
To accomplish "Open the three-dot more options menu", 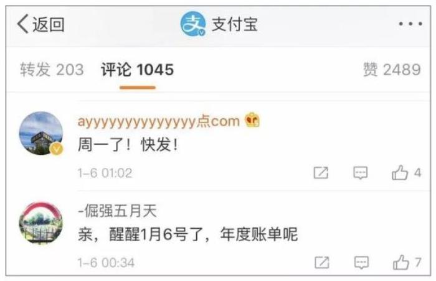I will pyautogui.click(x=410, y=24).
